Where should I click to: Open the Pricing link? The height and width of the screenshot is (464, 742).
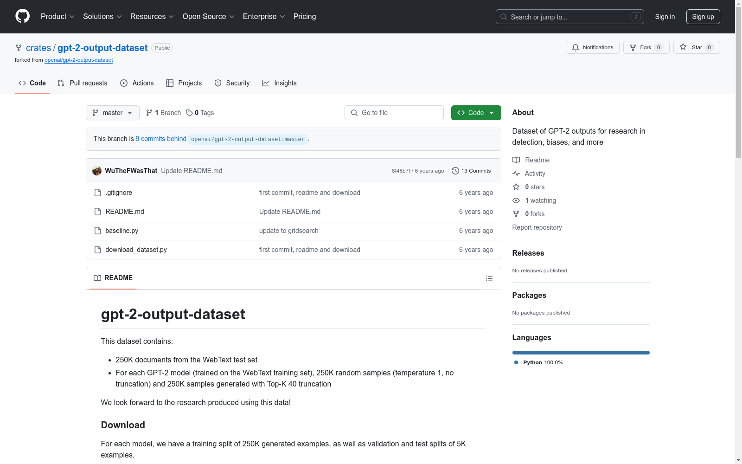point(305,17)
